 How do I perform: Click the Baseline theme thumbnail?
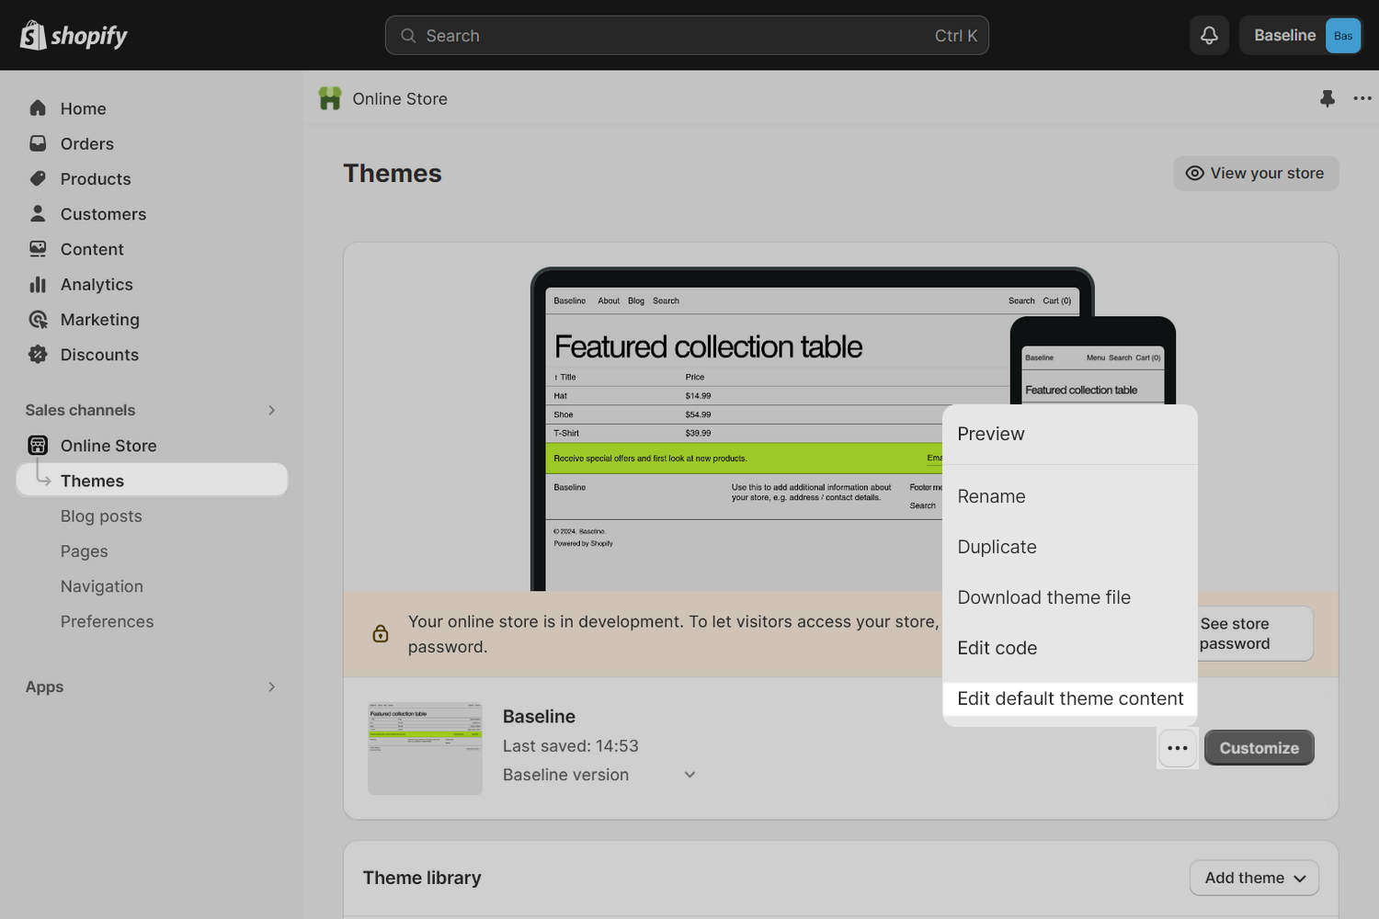[425, 747]
